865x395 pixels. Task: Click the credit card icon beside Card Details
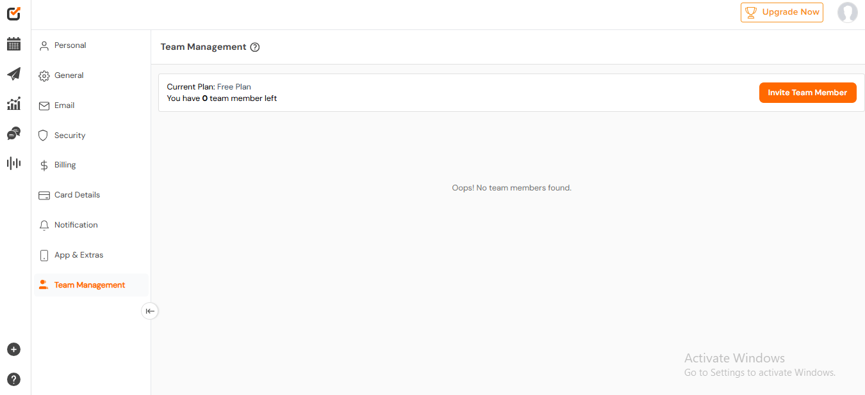[x=44, y=196]
